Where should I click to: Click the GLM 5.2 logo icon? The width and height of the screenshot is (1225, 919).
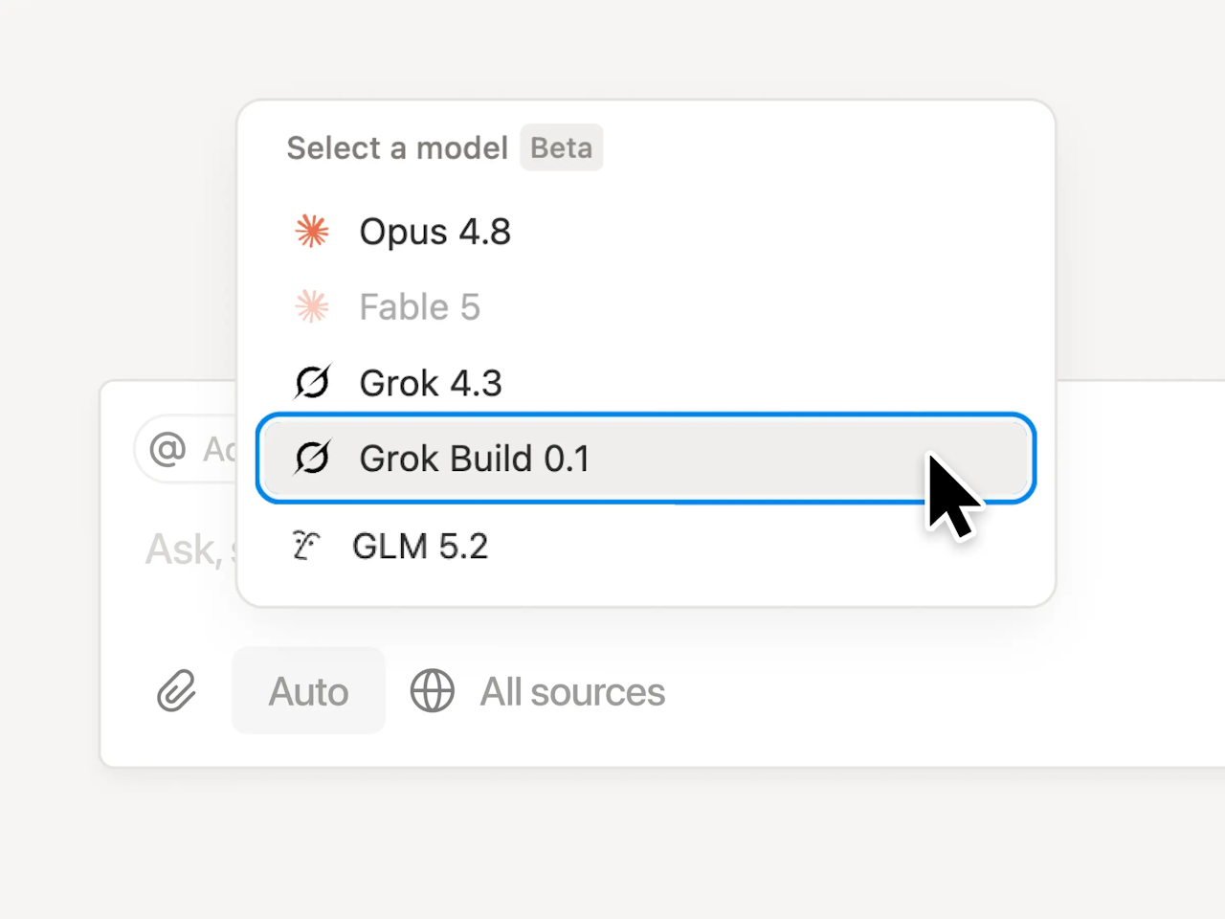[x=305, y=546]
